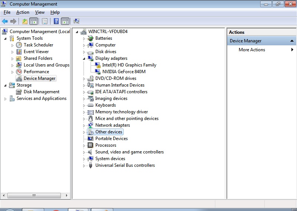Click the Processors chip icon
This screenshot has width=297, height=211.
(x=91, y=145)
